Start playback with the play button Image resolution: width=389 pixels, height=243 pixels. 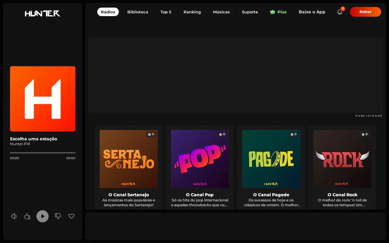[x=43, y=216]
